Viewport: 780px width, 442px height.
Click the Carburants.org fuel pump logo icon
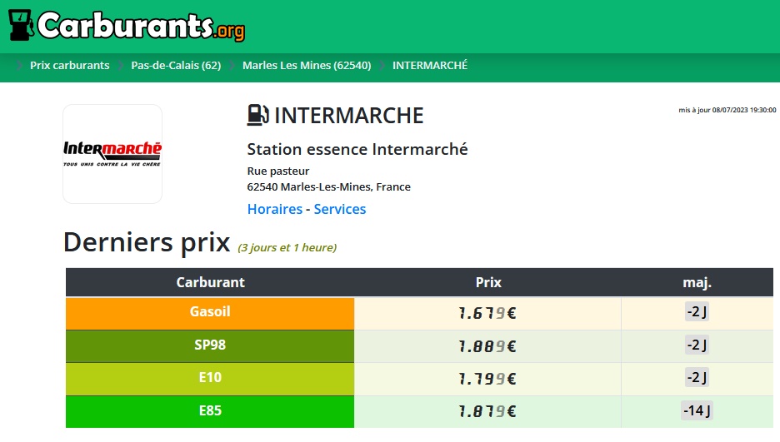[22, 25]
